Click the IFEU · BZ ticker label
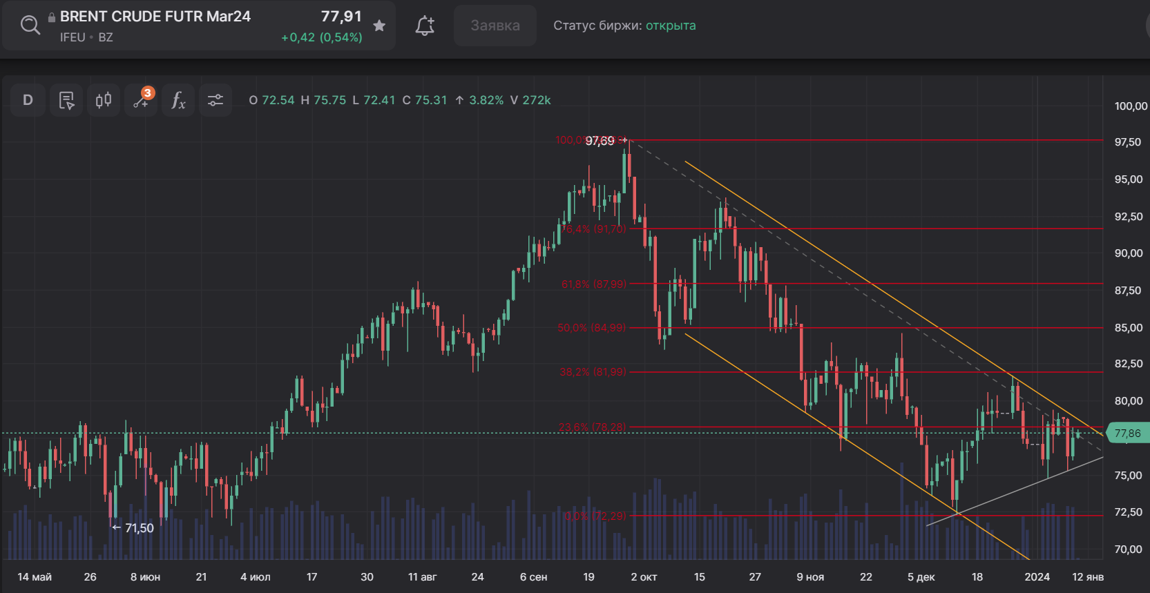Image resolution: width=1150 pixels, height=593 pixels. point(86,37)
